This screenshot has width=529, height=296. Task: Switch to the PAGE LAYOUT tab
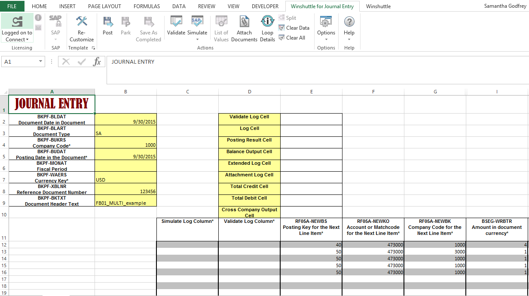tap(104, 6)
